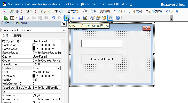
Task: Click the BackColor white color swatch
Action: 34,45
